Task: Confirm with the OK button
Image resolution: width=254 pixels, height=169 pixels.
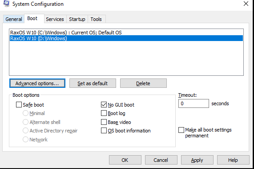Action: [x=125, y=160]
